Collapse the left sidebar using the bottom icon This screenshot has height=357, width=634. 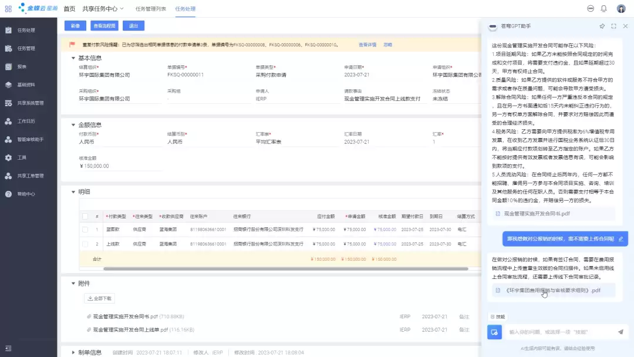tap(8, 348)
